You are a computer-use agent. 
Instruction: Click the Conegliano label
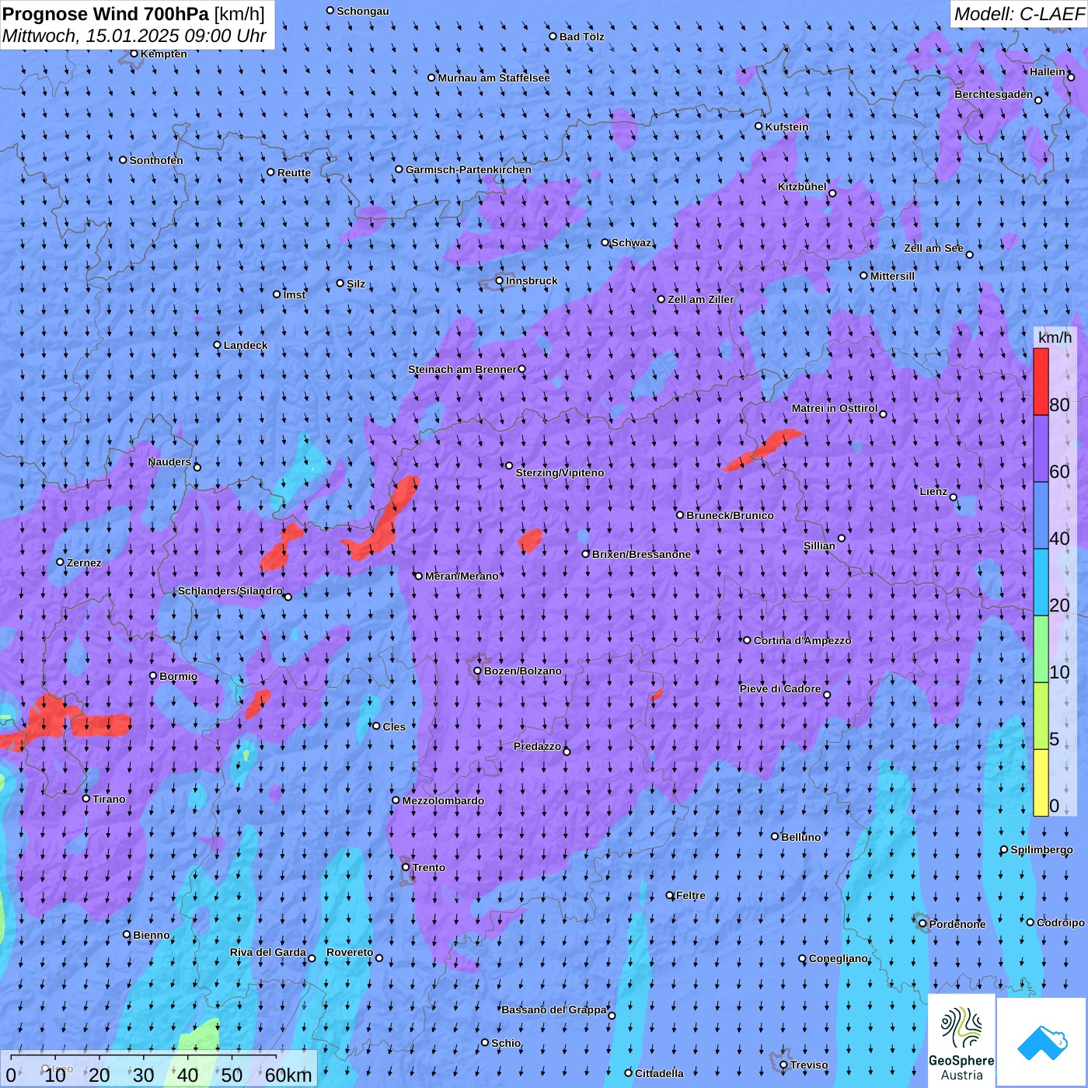point(839,958)
